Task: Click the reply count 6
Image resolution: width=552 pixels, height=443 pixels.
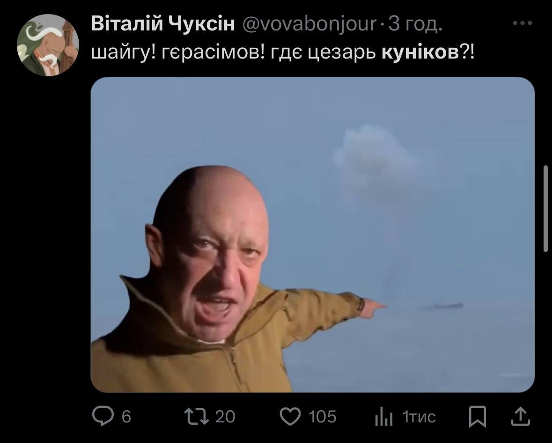Action: (126, 417)
